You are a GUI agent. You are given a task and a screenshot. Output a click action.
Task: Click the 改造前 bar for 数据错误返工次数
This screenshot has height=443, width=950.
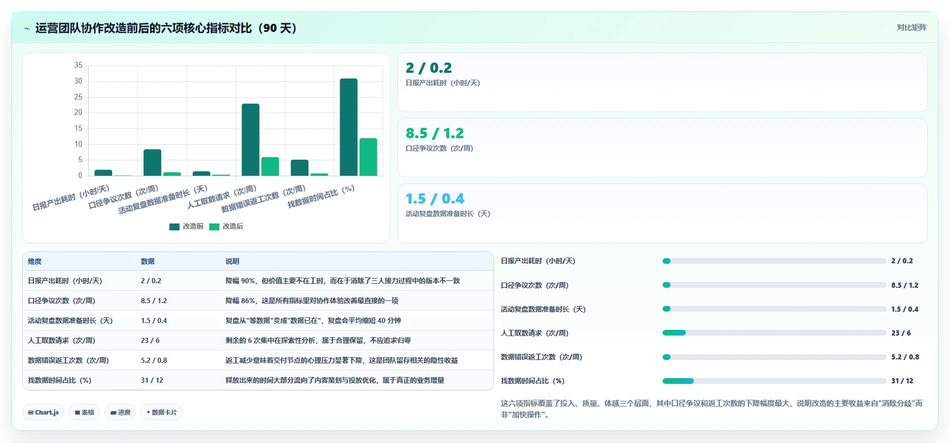tap(299, 168)
